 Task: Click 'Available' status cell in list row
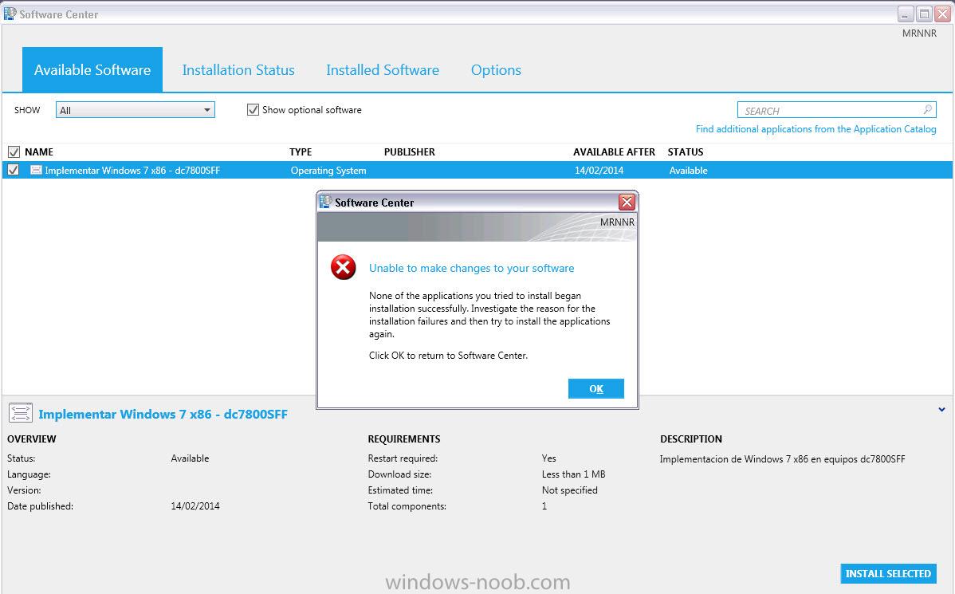tap(688, 171)
